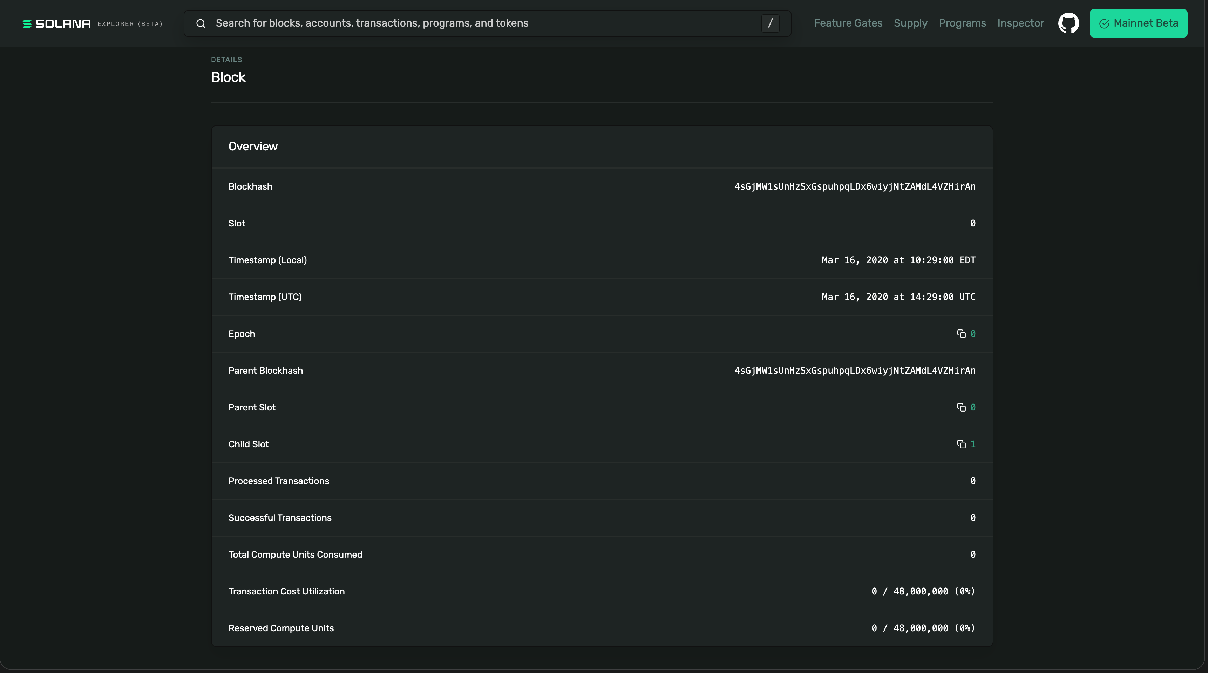1208x673 pixels.
Task: Click the Mainnet Beta checkmark icon
Action: (1104, 24)
